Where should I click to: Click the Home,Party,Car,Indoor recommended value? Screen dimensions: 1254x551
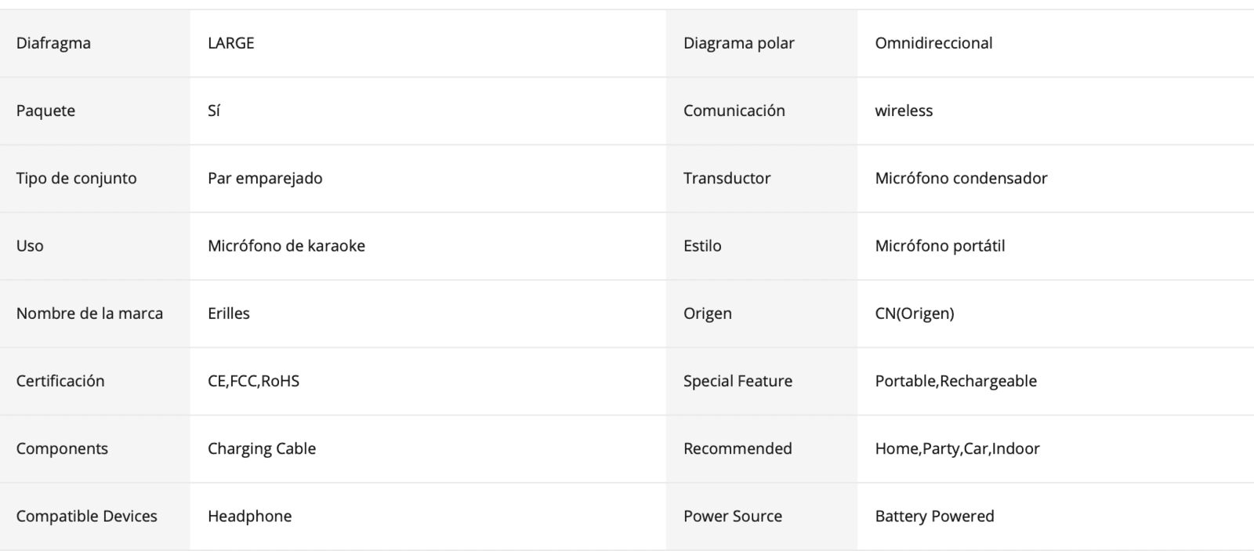pyautogui.click(x=957, y=448)
